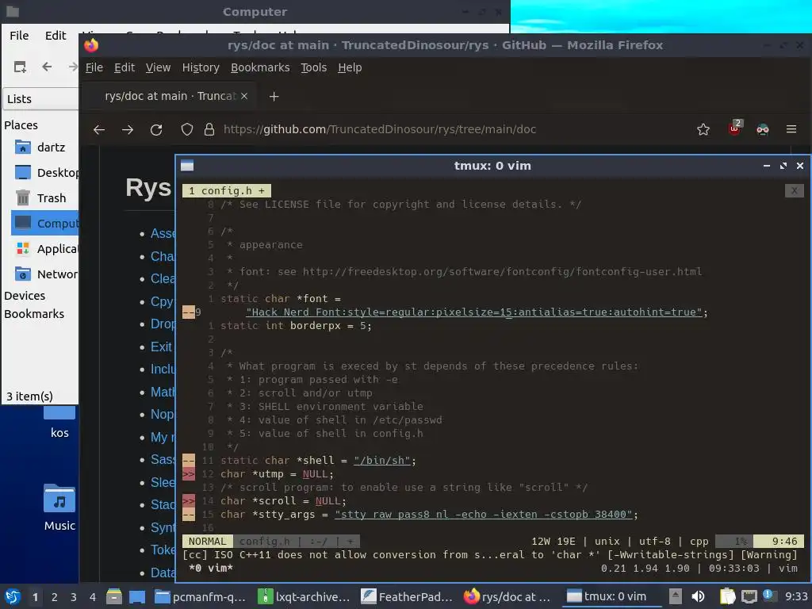Click the NORMAL mode indicator in vim
Image resolution: width=812 pixels, height=609 pixels.
(207, 541)
